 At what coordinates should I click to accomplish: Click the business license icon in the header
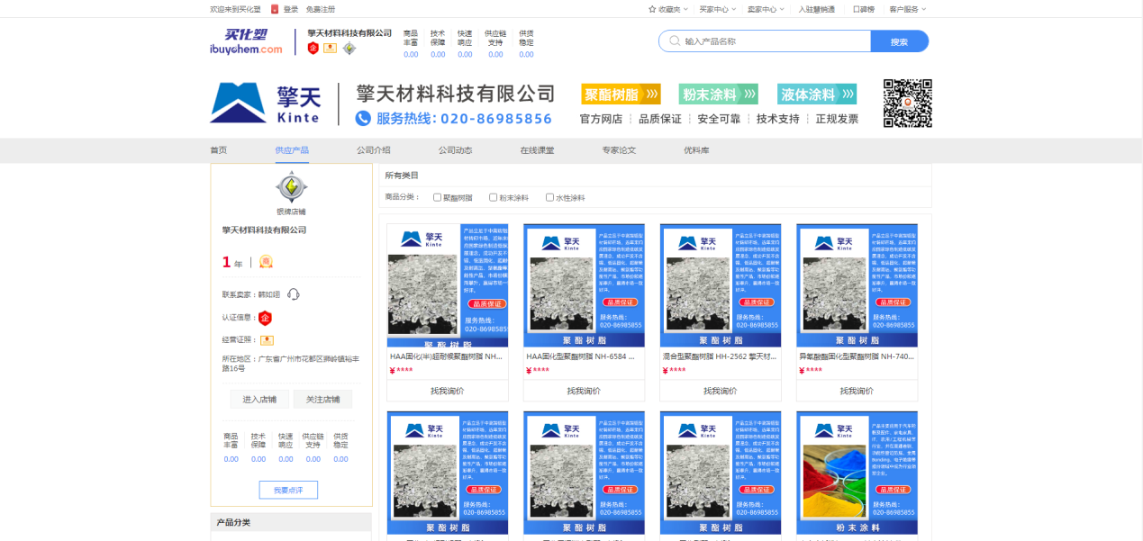click(x=331, y=48)
